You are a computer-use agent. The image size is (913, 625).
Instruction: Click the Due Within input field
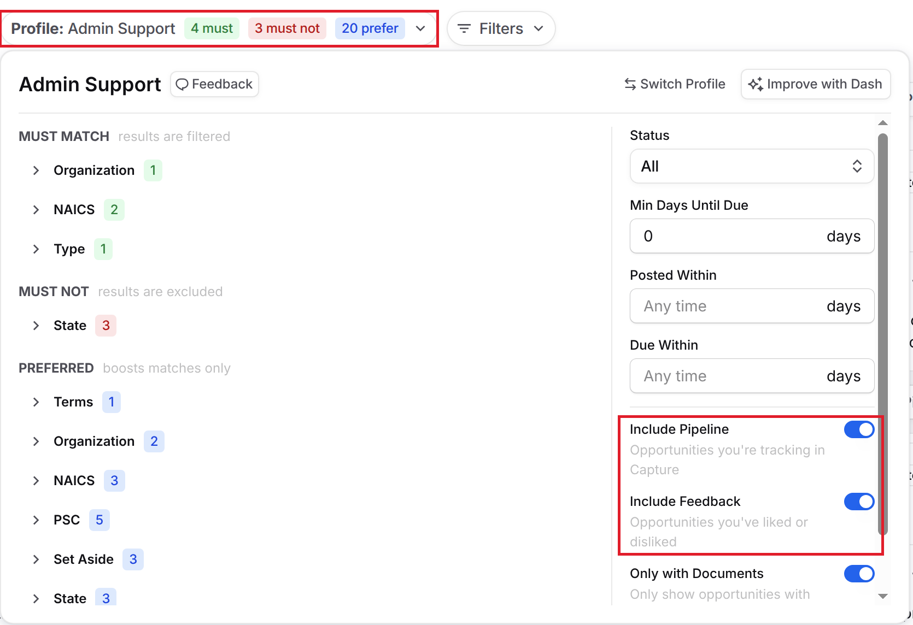click(x=752, y=376)
